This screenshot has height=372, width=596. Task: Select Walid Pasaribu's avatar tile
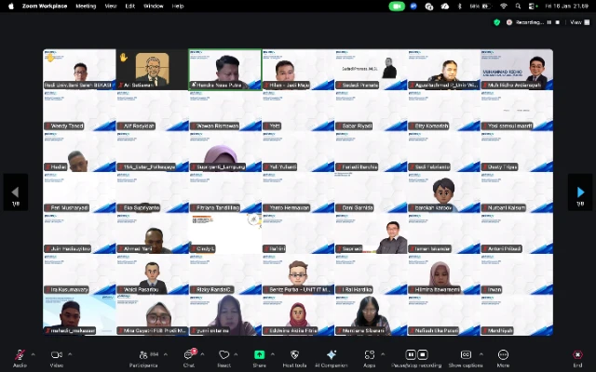tap(152, 274)
